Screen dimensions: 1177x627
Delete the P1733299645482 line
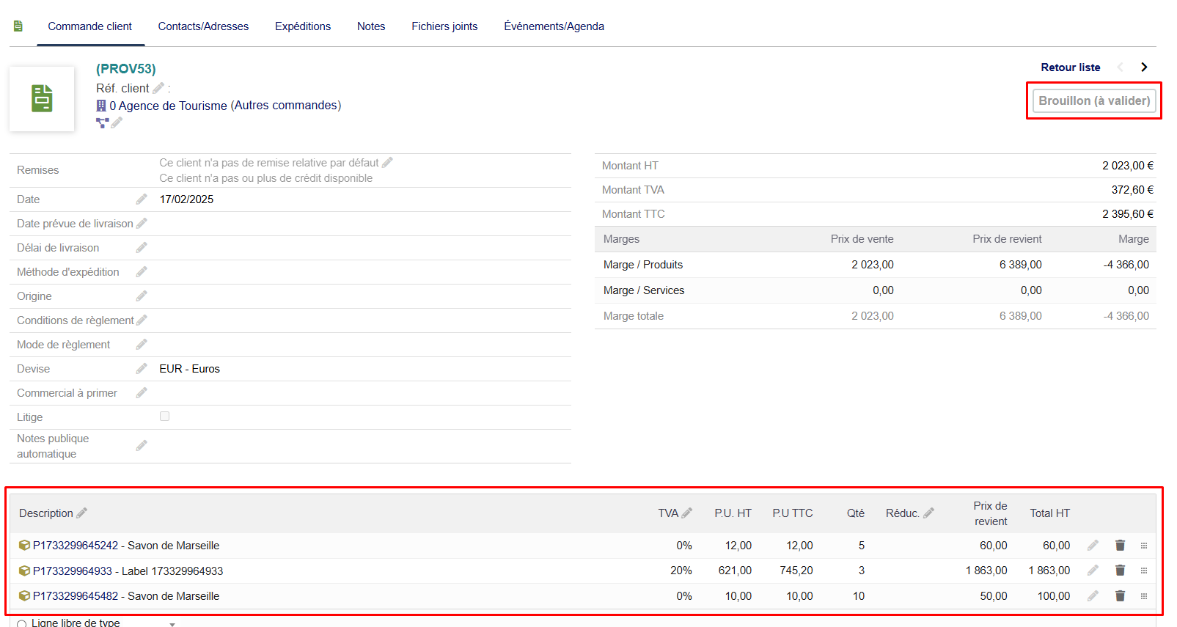click(1120, 596)
